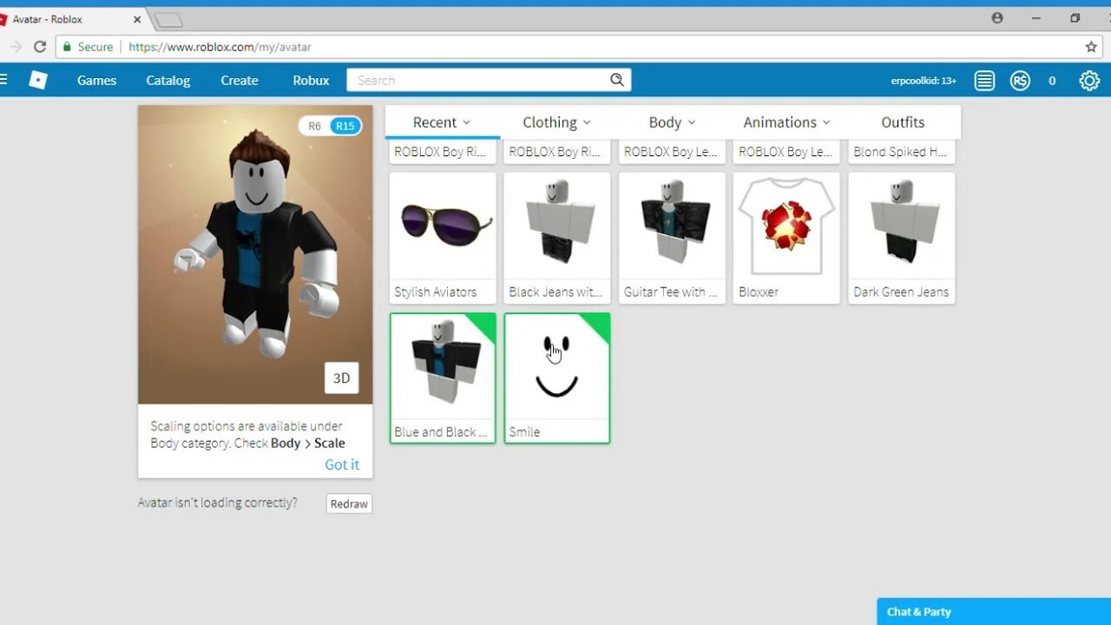Open the Robux balance icon
1111x625 pixels.
[1020, 81]
